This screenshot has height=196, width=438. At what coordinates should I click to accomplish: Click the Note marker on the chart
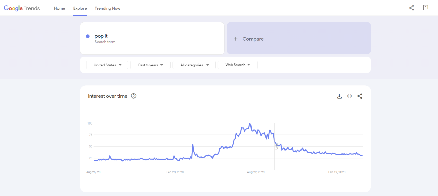pos(277,146)
